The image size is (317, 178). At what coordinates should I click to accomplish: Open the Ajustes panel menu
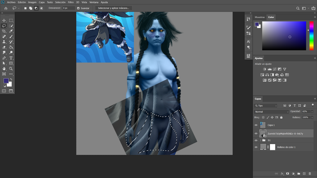[x=315, y=58]
